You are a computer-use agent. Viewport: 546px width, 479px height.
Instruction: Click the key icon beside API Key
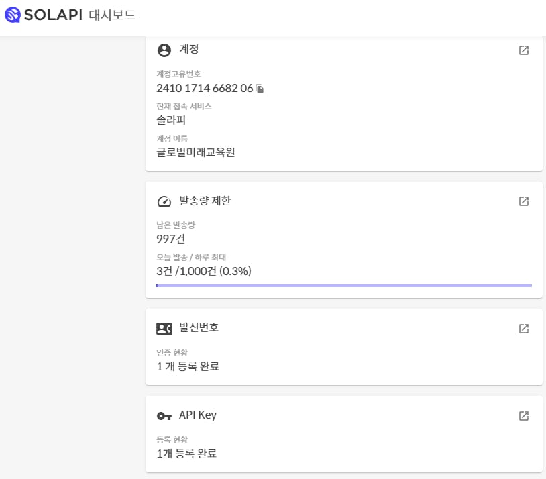click(164, 416)
